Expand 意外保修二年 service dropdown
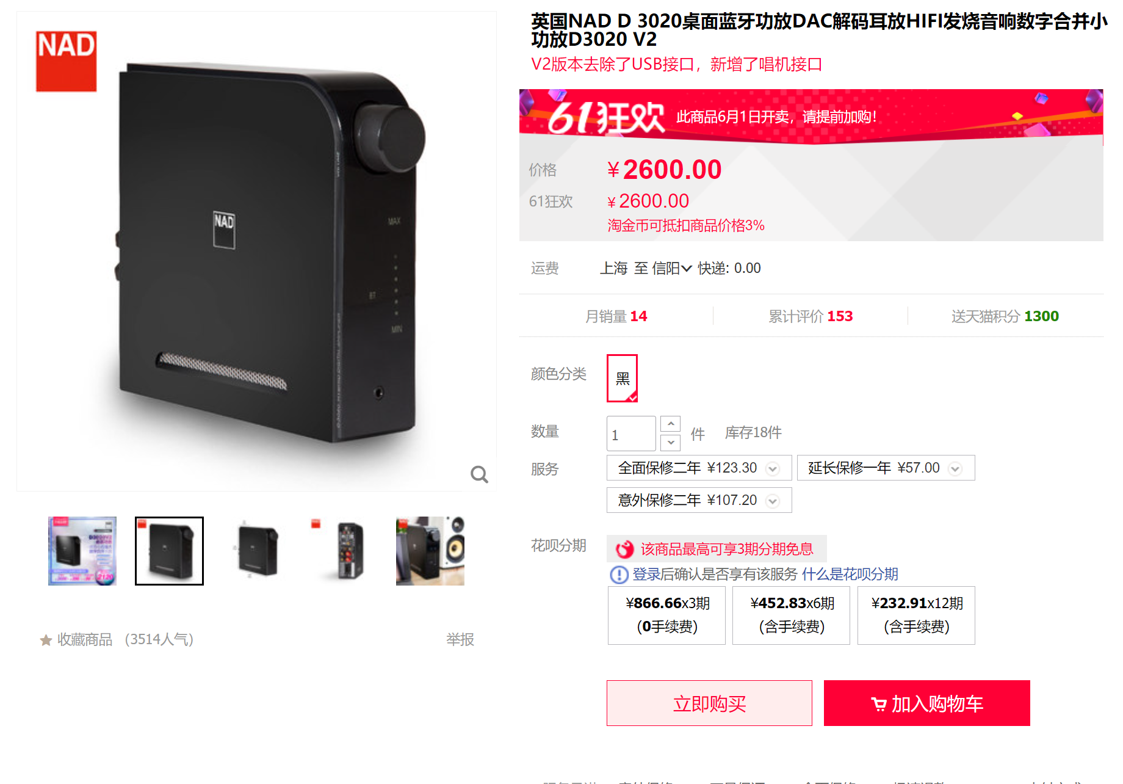This screenshot has width=1123, height=784. [773, 501]
